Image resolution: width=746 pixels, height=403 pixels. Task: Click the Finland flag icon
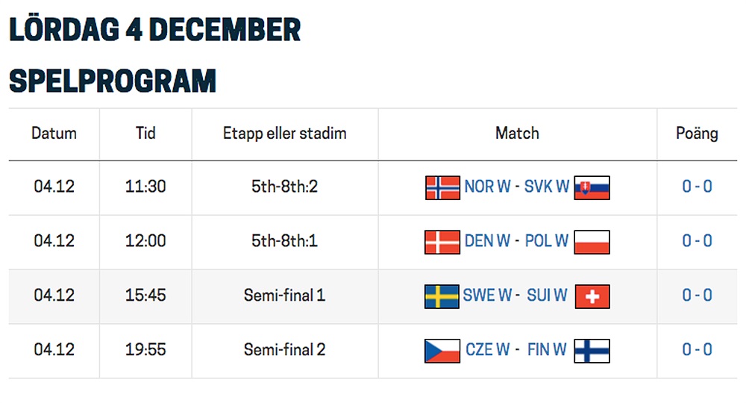592,351
